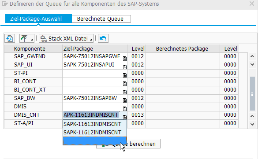Open Ziel-Package list for SAP_GWFND row
Image resolution: width=258 pixels, height=159 pixels.
pos(125,59)
